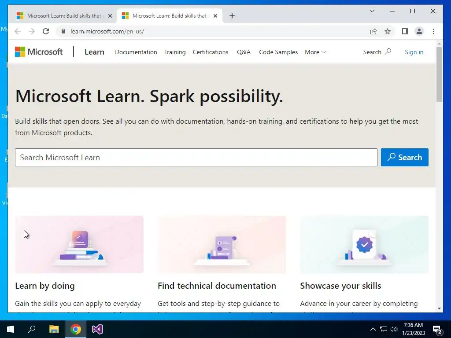Close the active Microsoft Learn tab

[x=215, y=16]
